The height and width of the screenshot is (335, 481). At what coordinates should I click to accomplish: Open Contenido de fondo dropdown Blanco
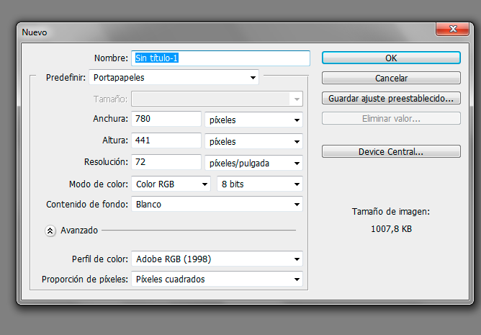[x=217, y=204]
